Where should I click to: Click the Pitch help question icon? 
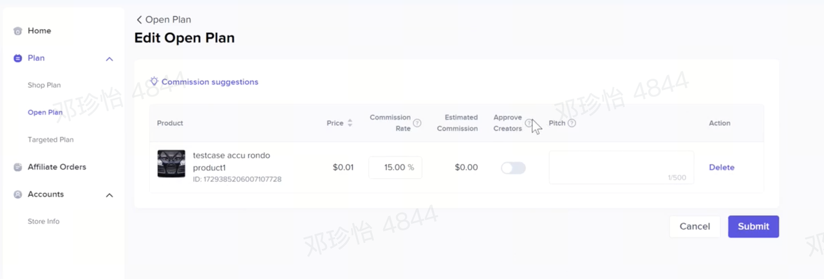[572, 123]
